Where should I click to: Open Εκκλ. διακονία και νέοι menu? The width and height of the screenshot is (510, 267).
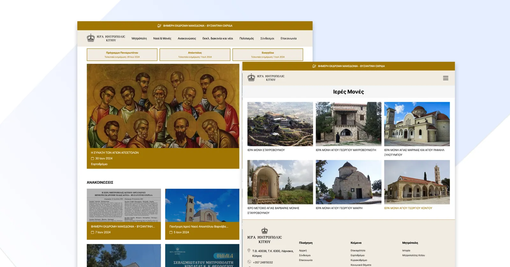coord(218,39)
